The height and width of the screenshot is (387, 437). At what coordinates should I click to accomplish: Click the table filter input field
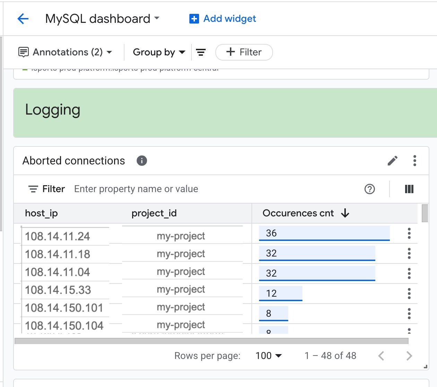coord(208,189)
